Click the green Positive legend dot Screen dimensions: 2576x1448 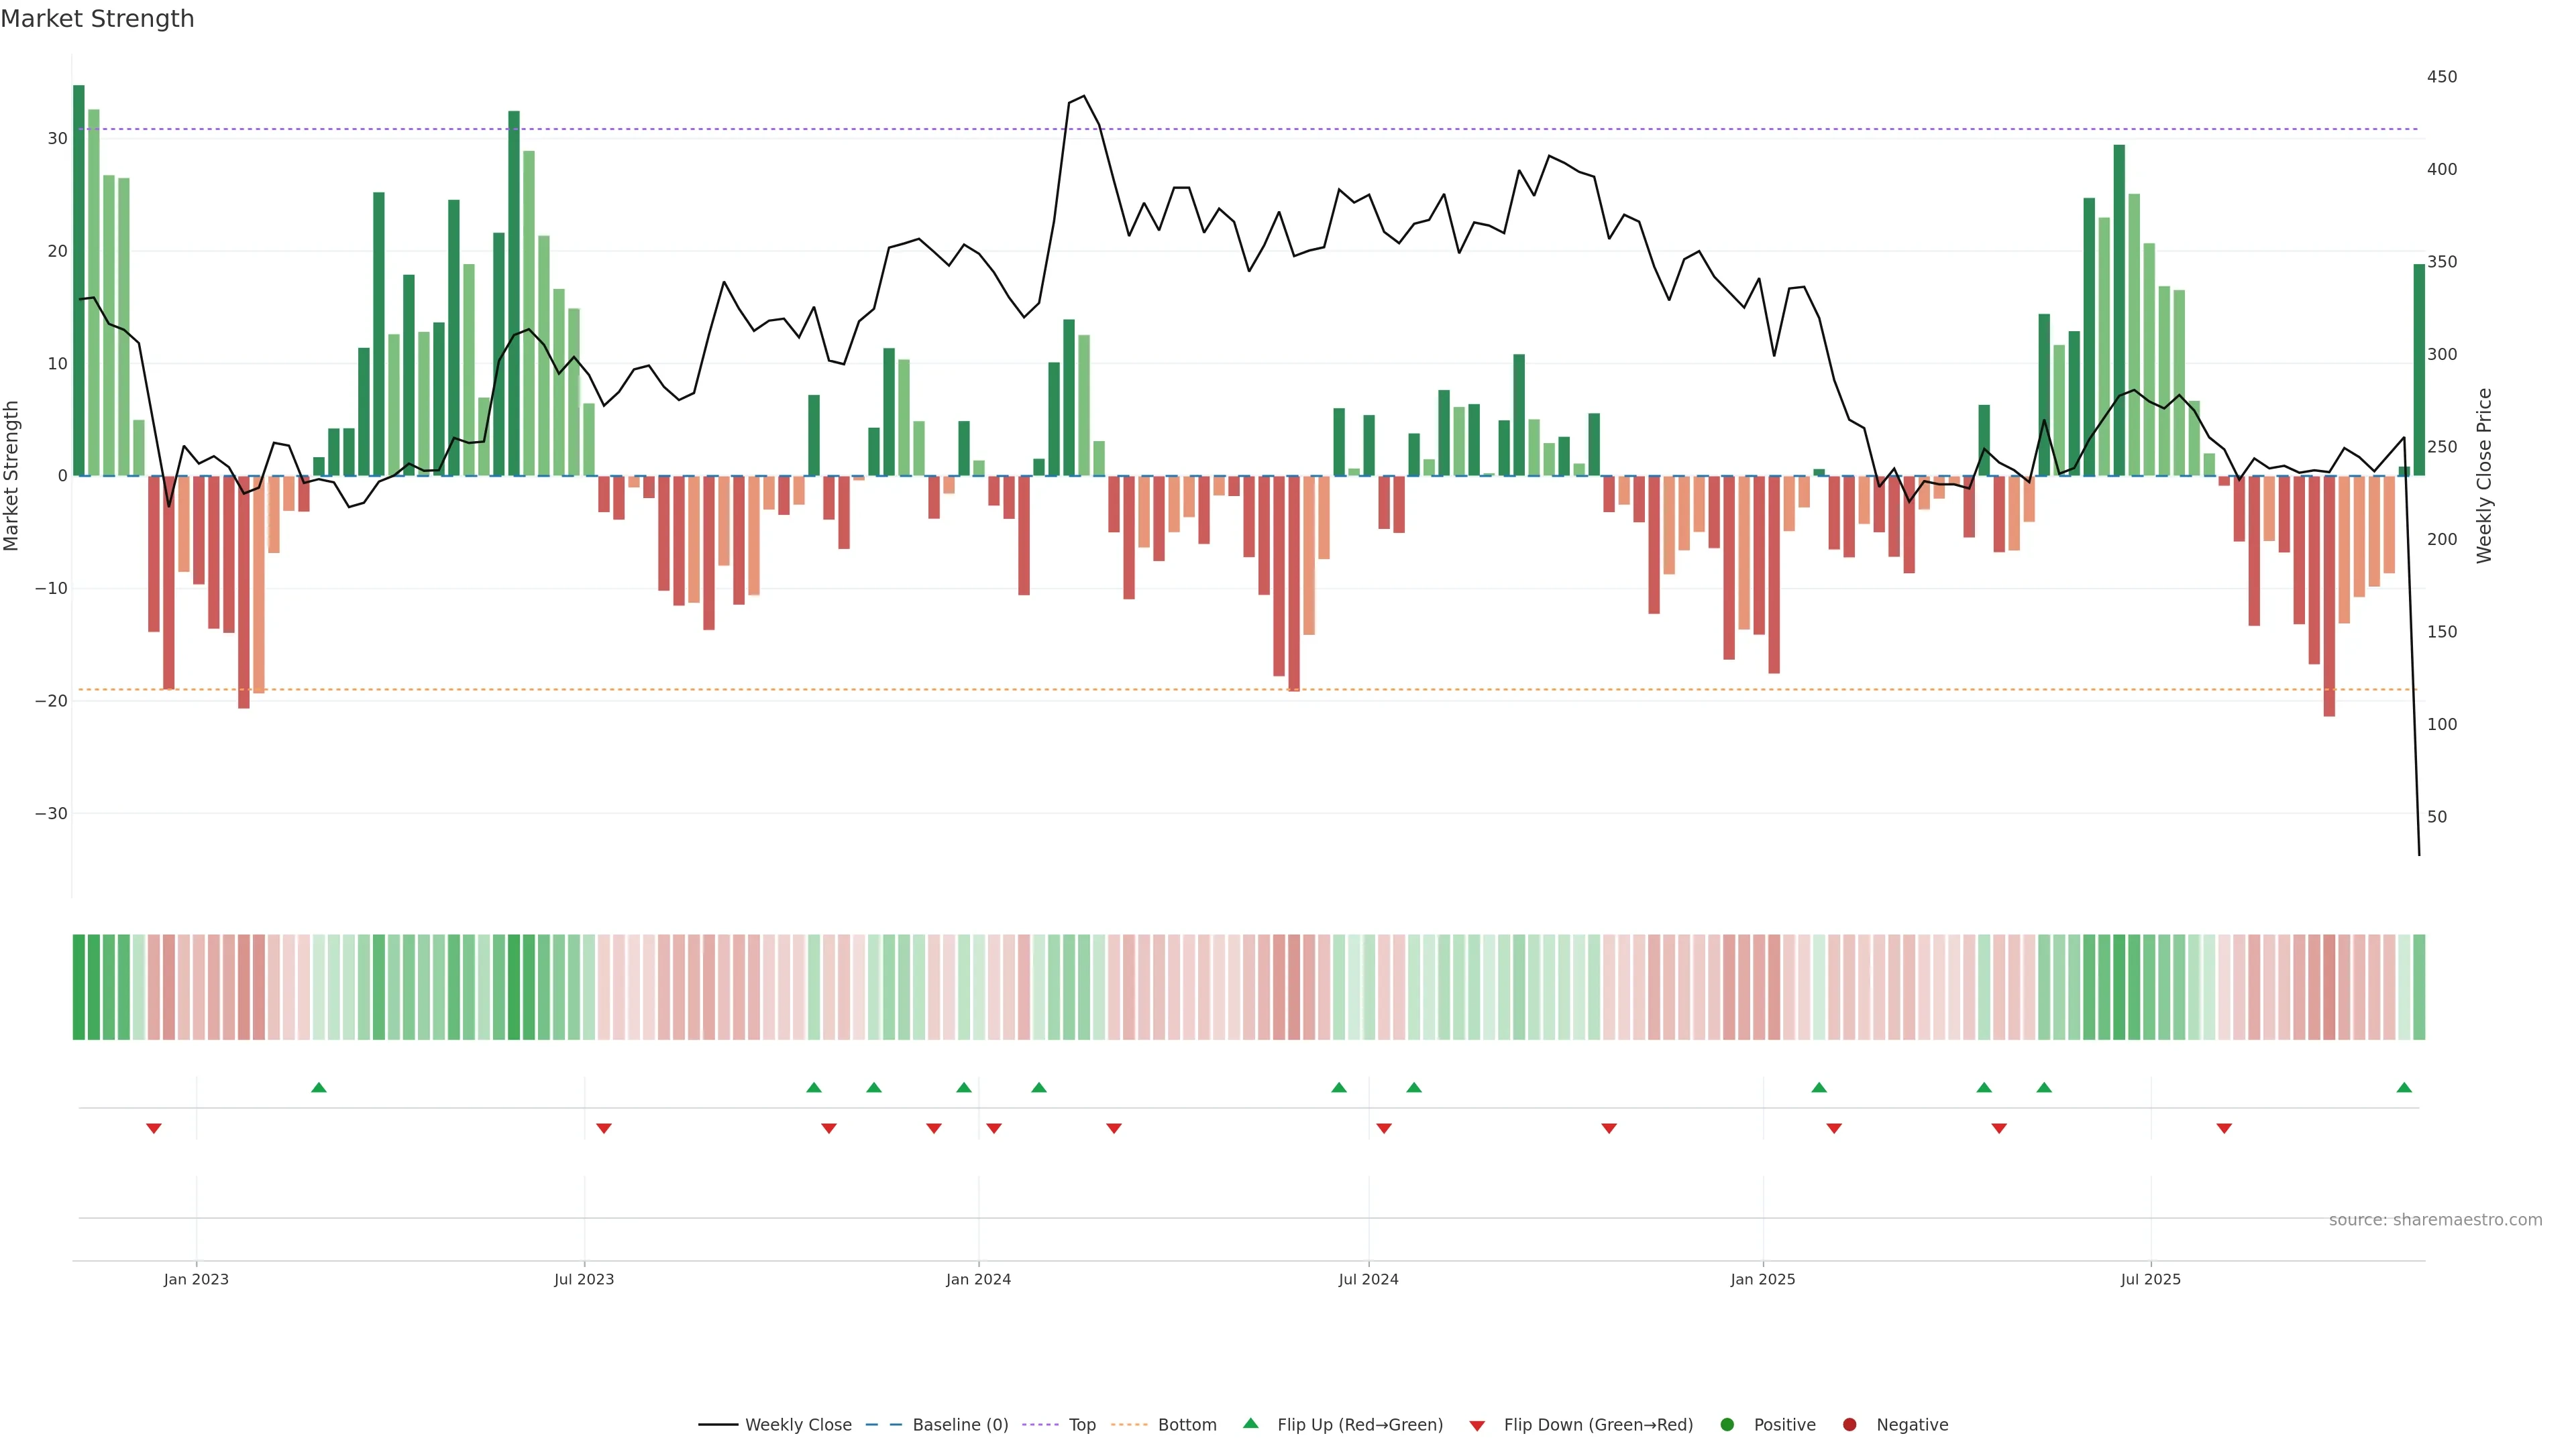point(1727,1425)
